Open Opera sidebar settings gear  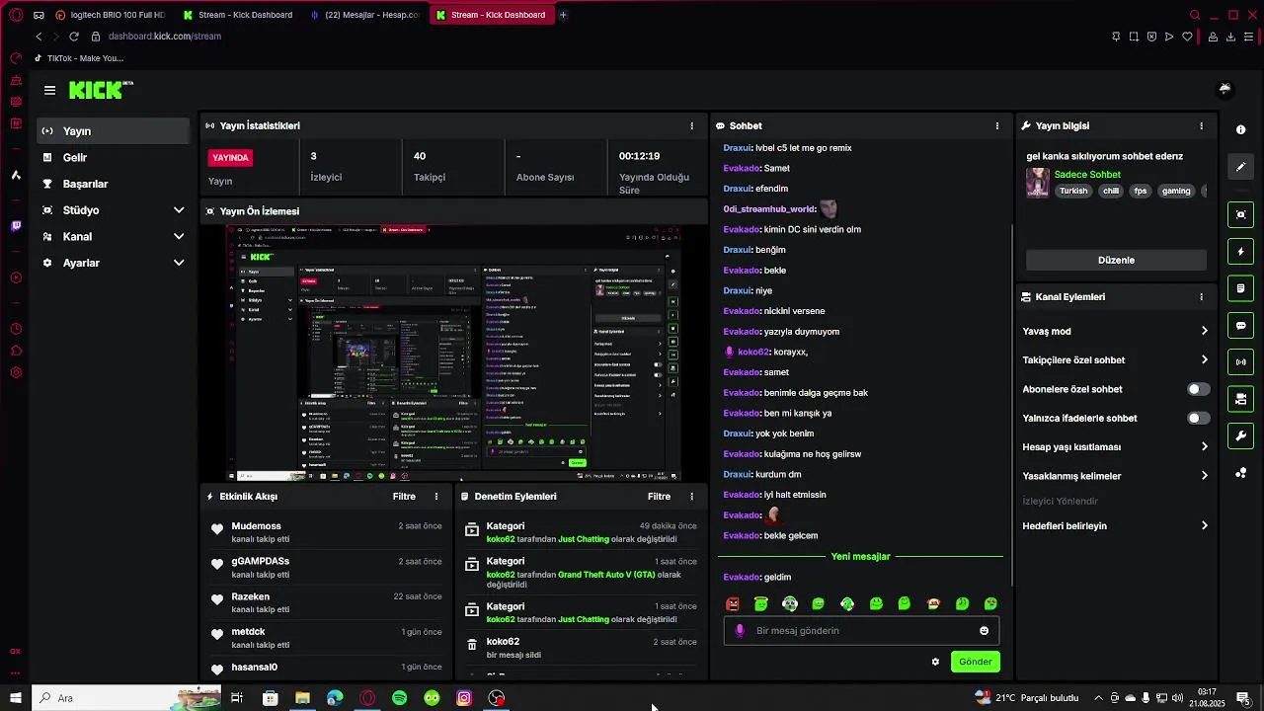point(15,372)
